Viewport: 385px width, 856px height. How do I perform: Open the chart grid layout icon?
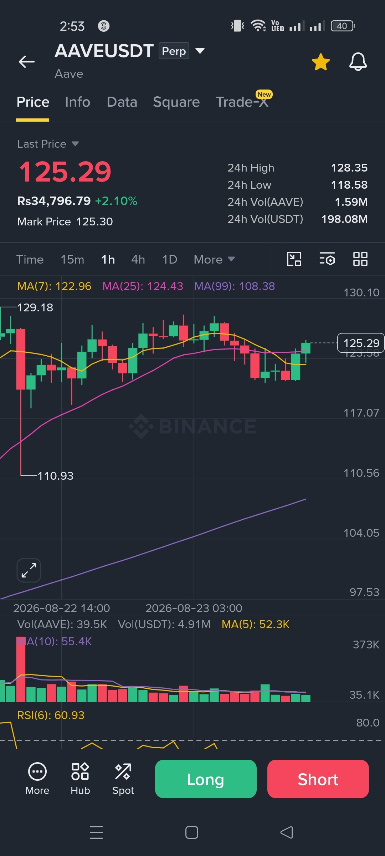tap(360, 259)
